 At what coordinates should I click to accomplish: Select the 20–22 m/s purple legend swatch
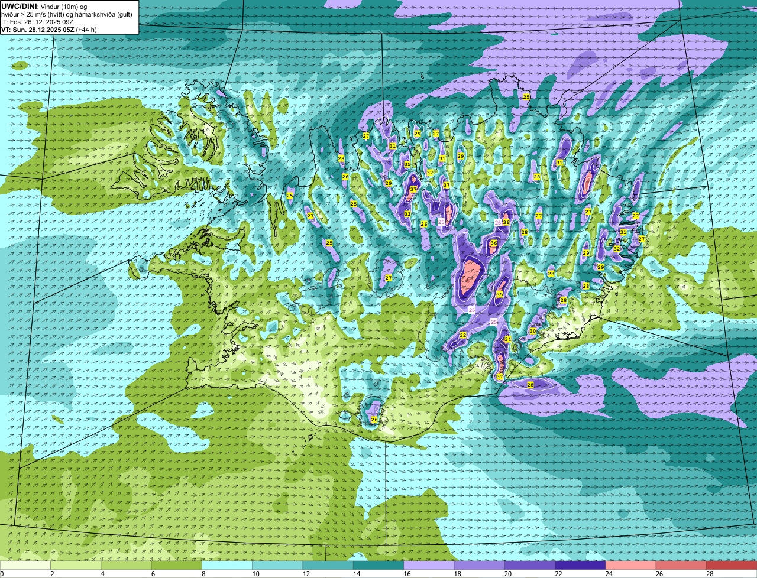point(530,566)
